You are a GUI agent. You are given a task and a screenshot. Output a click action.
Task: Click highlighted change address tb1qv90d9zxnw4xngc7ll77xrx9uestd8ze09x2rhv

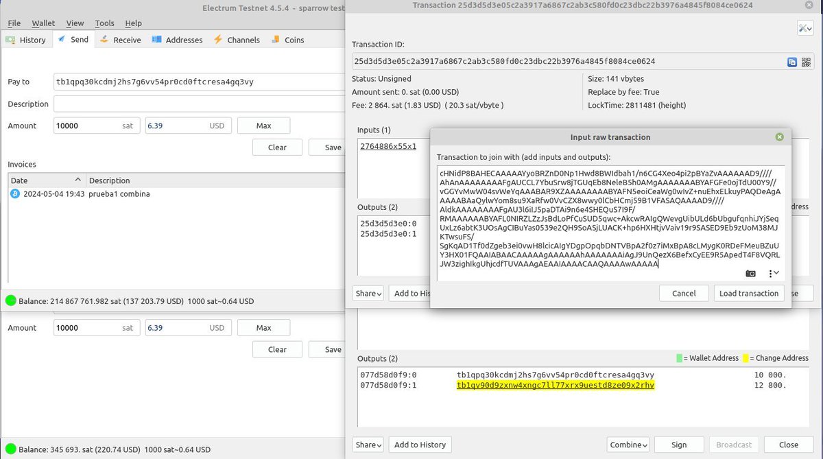pos(556,385)
